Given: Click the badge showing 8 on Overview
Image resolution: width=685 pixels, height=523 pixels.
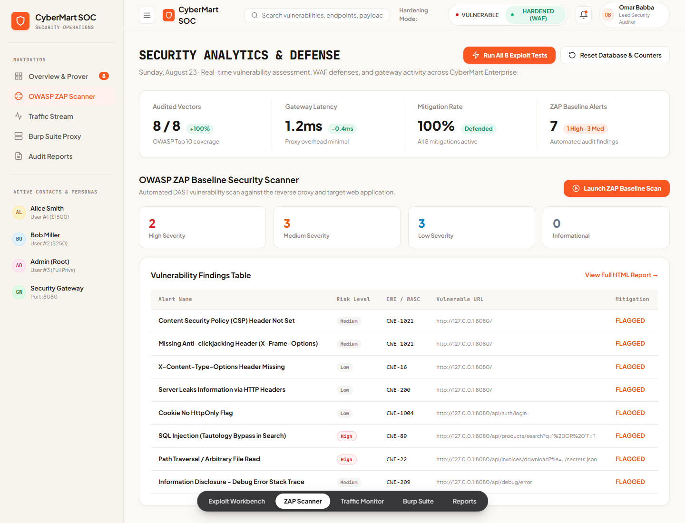Looking at the screenshot, I should point(104,76).
